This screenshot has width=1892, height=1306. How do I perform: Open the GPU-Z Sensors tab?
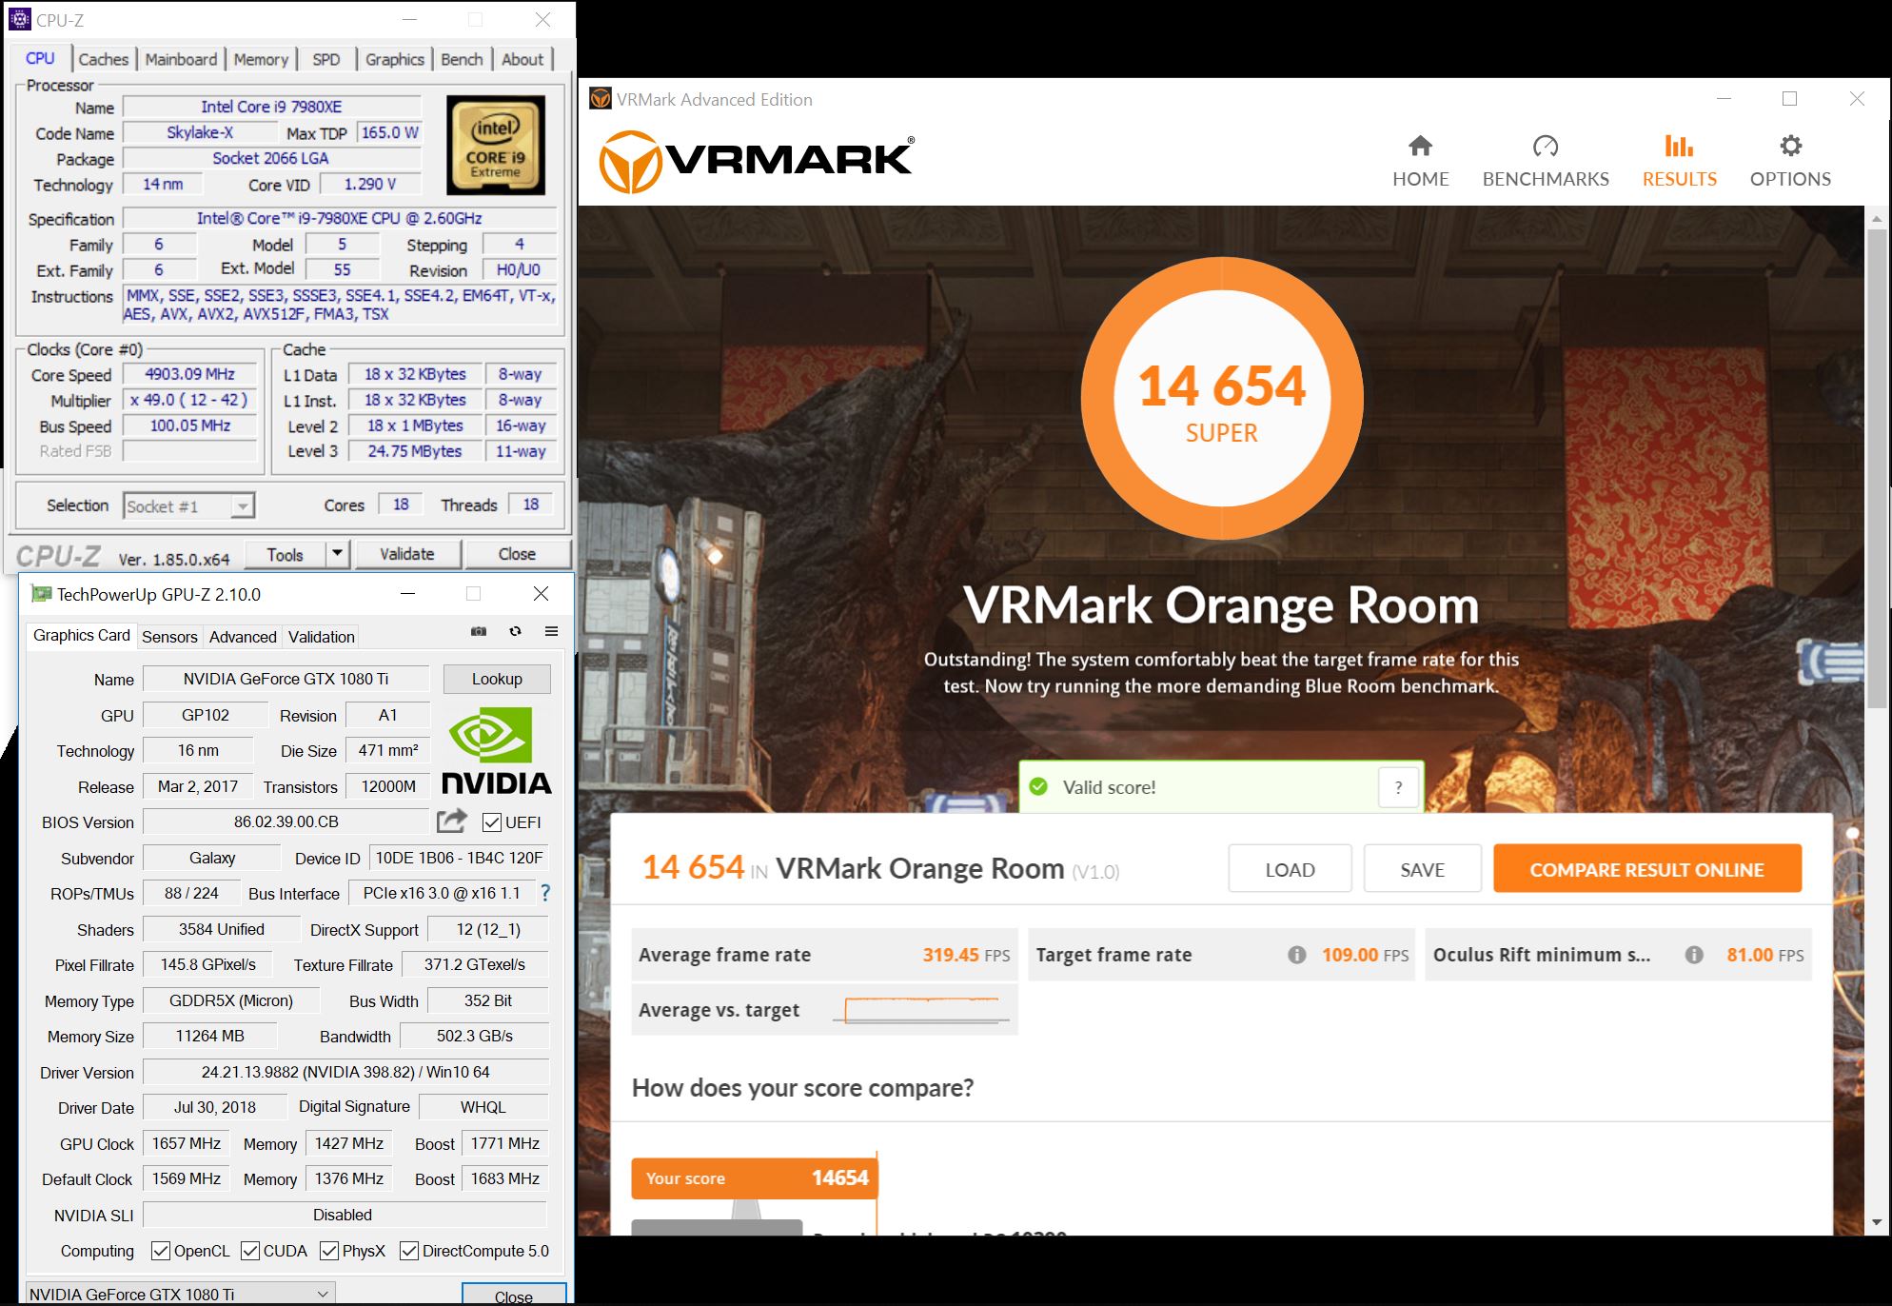169,637
